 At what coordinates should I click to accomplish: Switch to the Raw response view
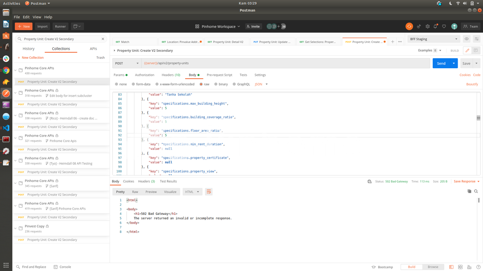pos(135,192)
